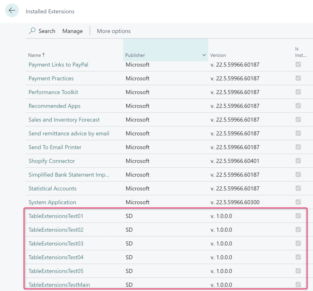Click the back arrow button

pos(12,11)
